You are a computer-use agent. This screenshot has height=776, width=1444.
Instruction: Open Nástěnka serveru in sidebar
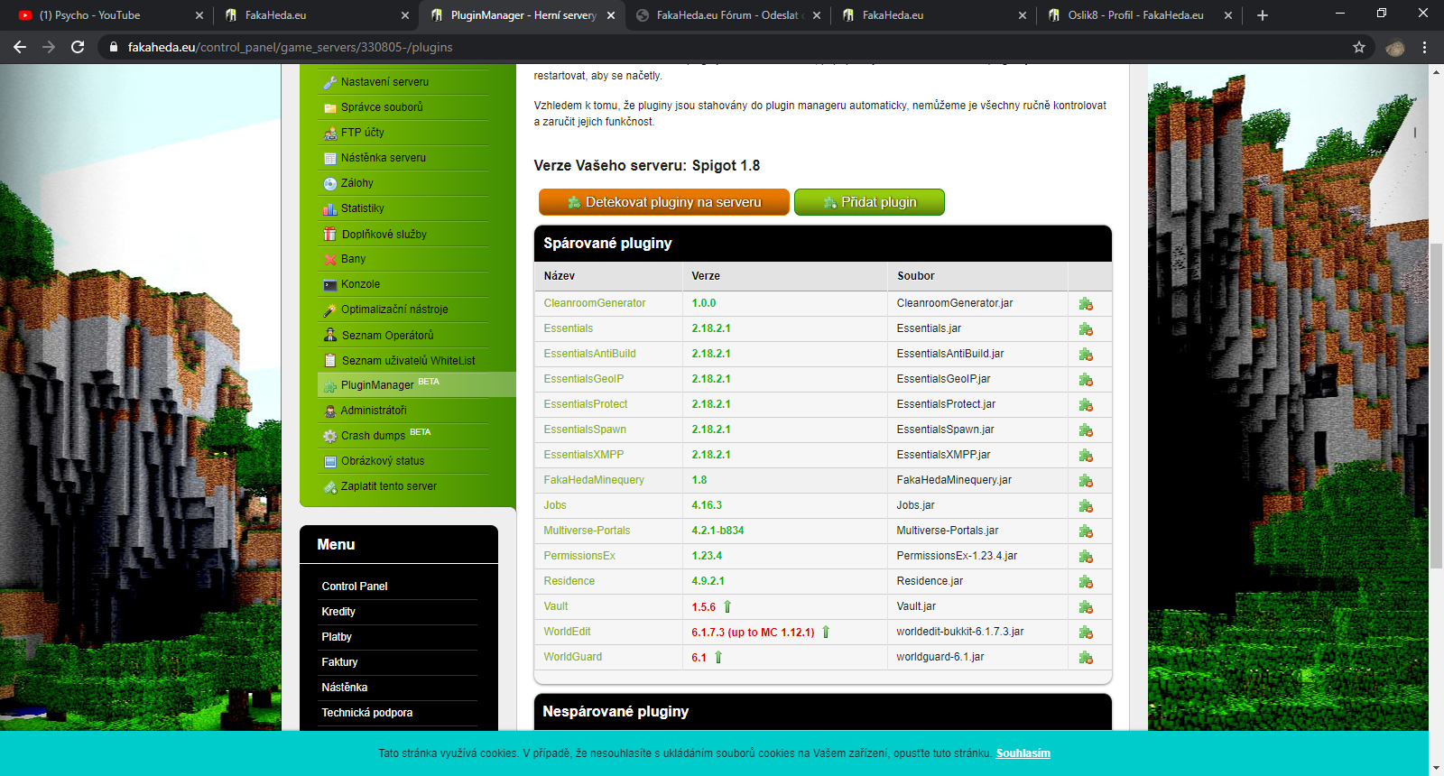click(x=383, y=157)
